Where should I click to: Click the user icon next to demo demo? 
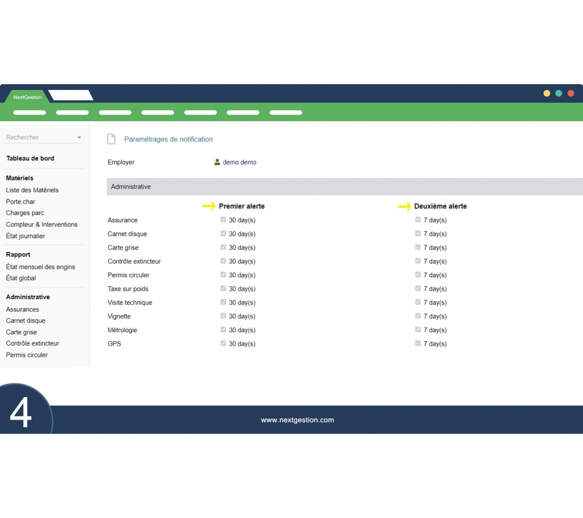[217, 163]
